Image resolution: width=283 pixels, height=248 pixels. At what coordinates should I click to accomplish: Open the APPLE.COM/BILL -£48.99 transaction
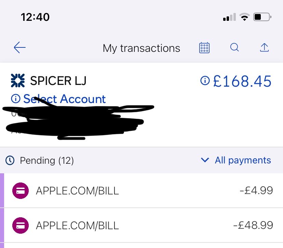tap(77, 225)
